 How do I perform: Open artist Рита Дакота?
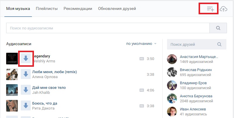43,108
